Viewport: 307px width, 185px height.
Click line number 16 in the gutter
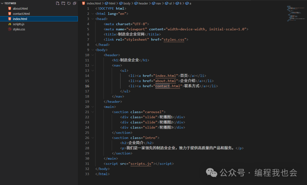click(x=87, y=86)
